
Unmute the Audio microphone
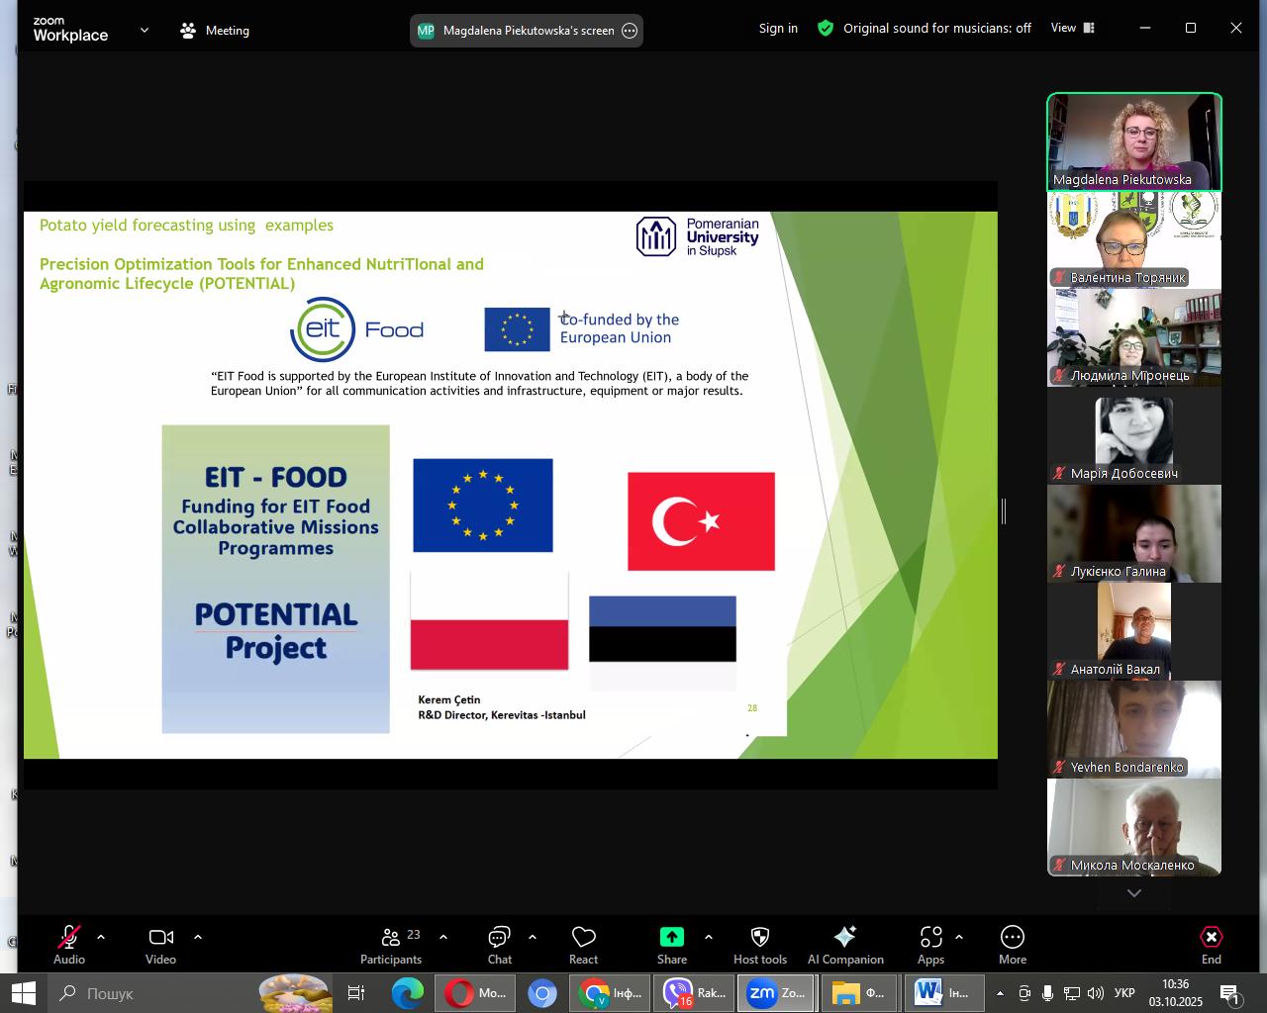(69, 945)
